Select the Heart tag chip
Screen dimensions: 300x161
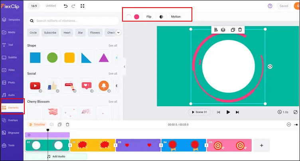pos(67,33)
